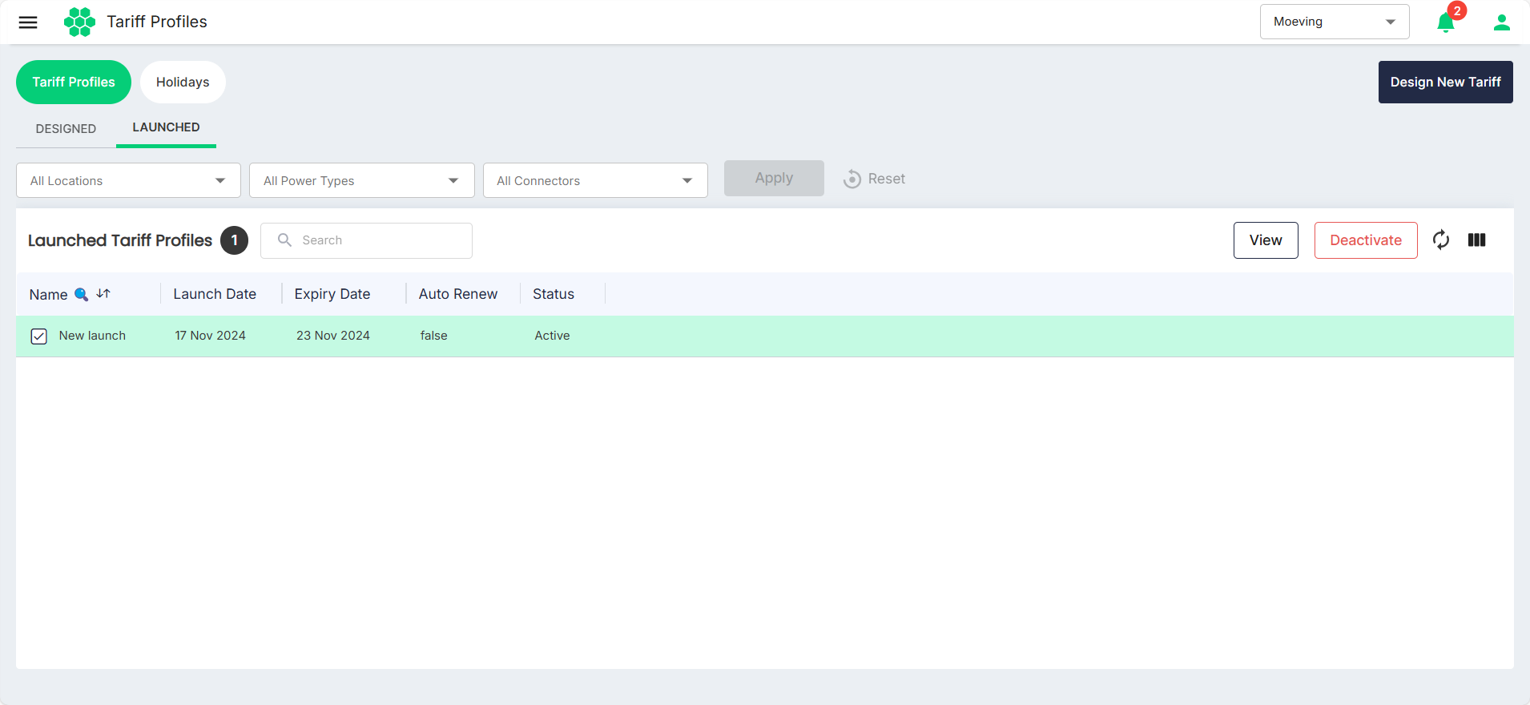Click the Design New Tariff button
1530x705 pixels.
[1445, 82]
